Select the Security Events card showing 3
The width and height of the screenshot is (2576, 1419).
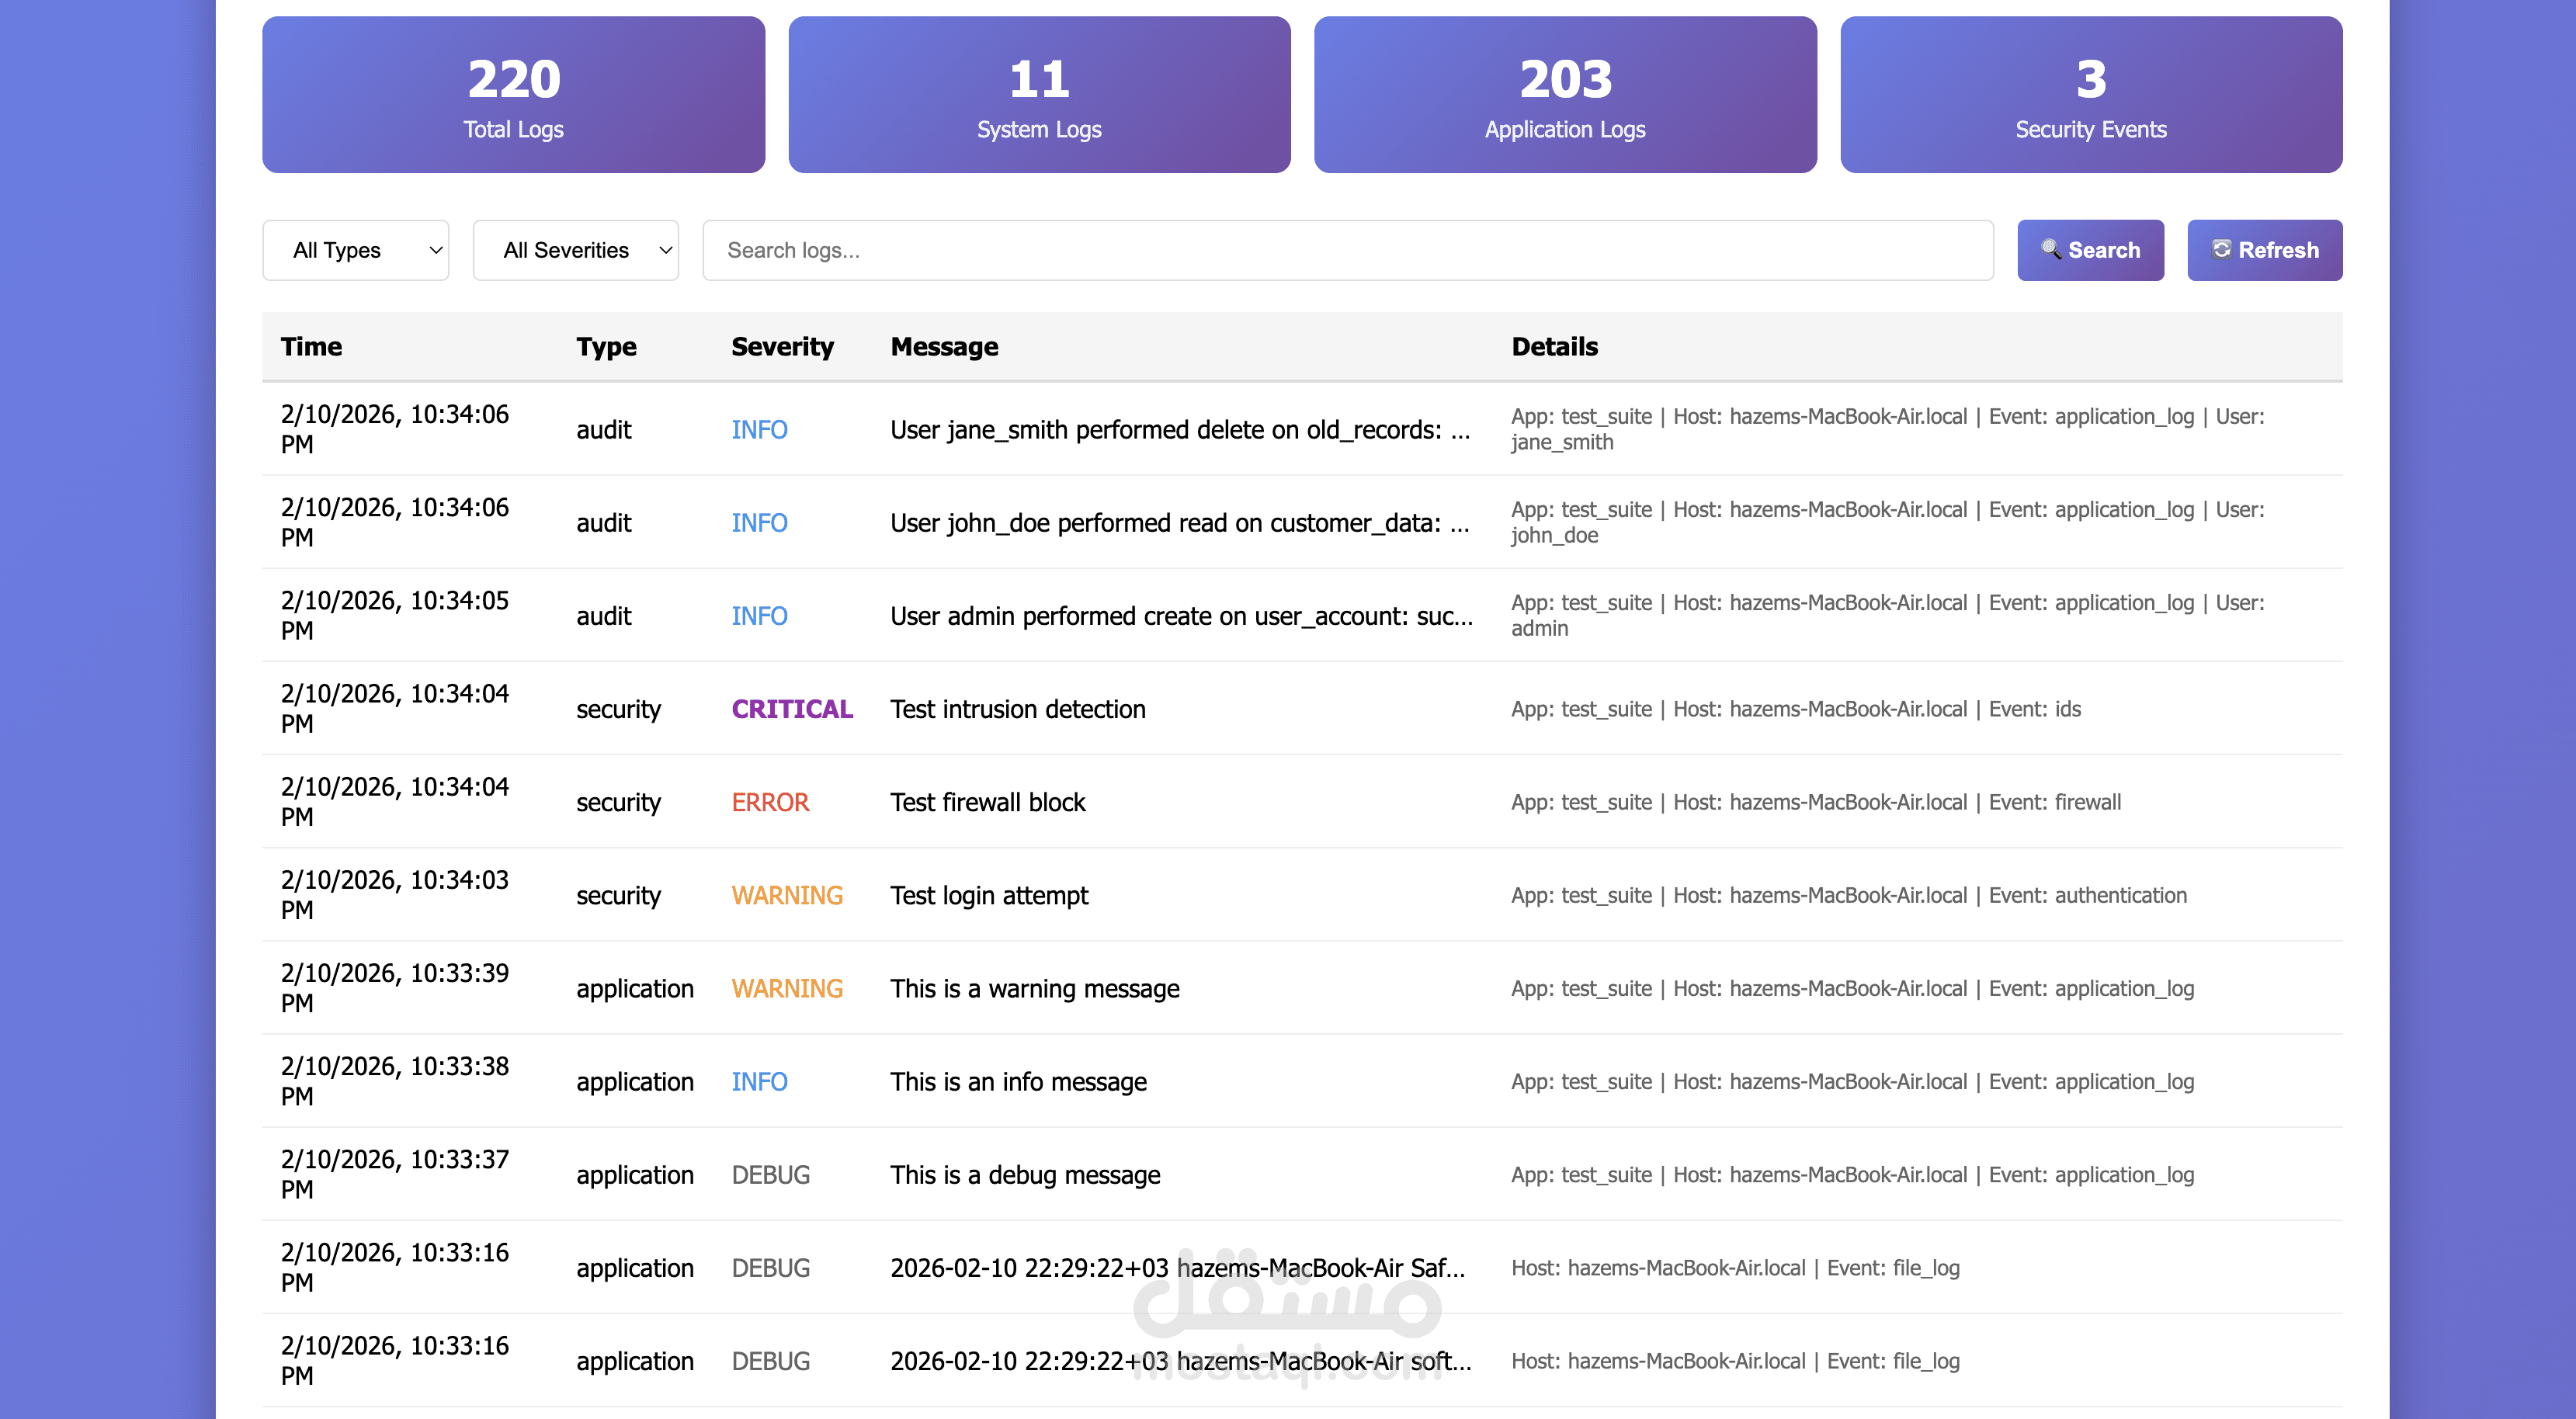tap(2090, 94)
